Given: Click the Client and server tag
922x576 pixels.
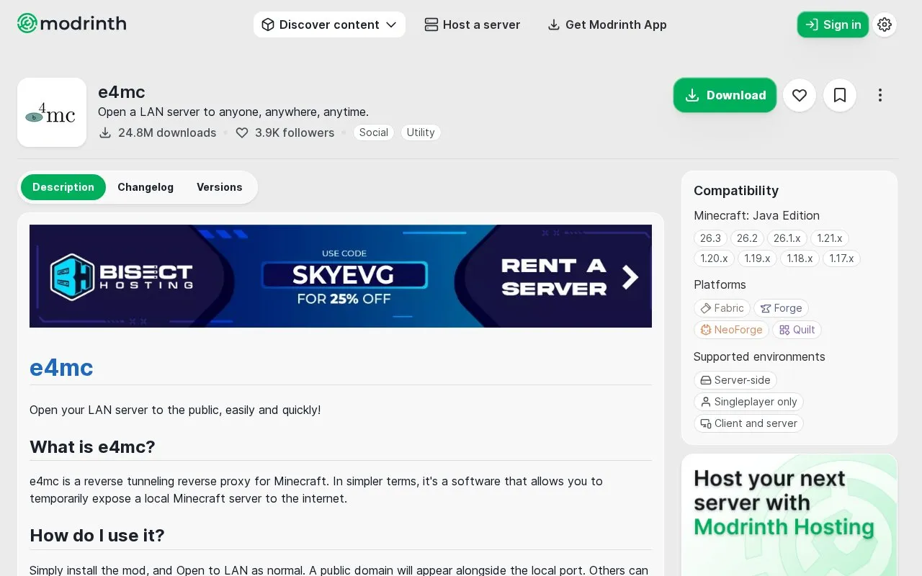Looking at the screenshot, I should click(x=748, y=423).
